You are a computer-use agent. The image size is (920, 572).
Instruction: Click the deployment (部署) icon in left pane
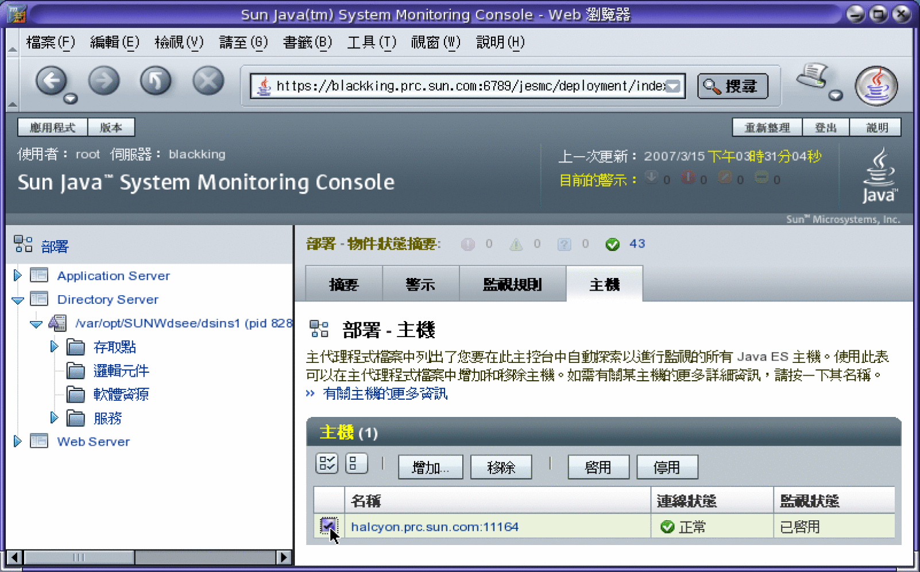click(x=23, y=244)
